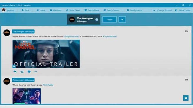Viewport: 193px width, 108px height.
Task: Click the 58d timestamp
Action: pos(186,80)
